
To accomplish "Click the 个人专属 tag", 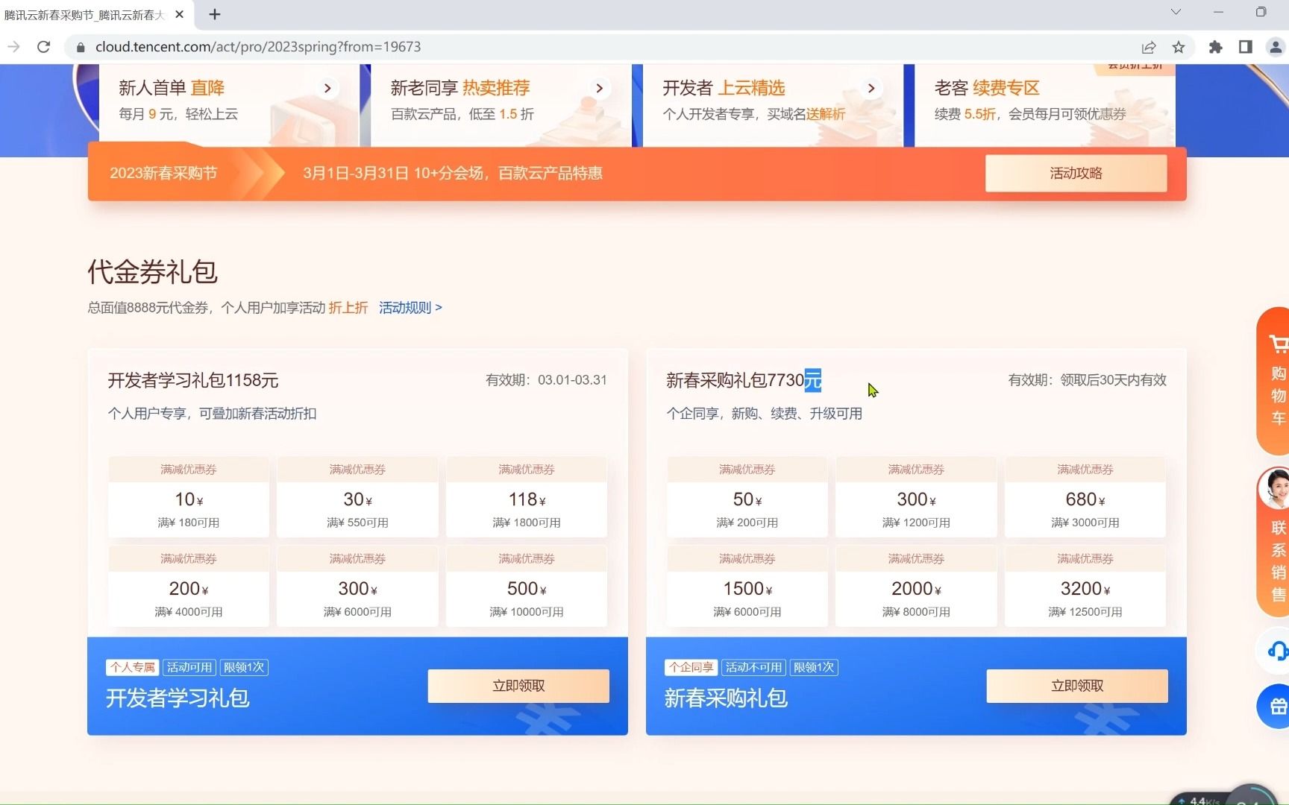I will [133, 667].
